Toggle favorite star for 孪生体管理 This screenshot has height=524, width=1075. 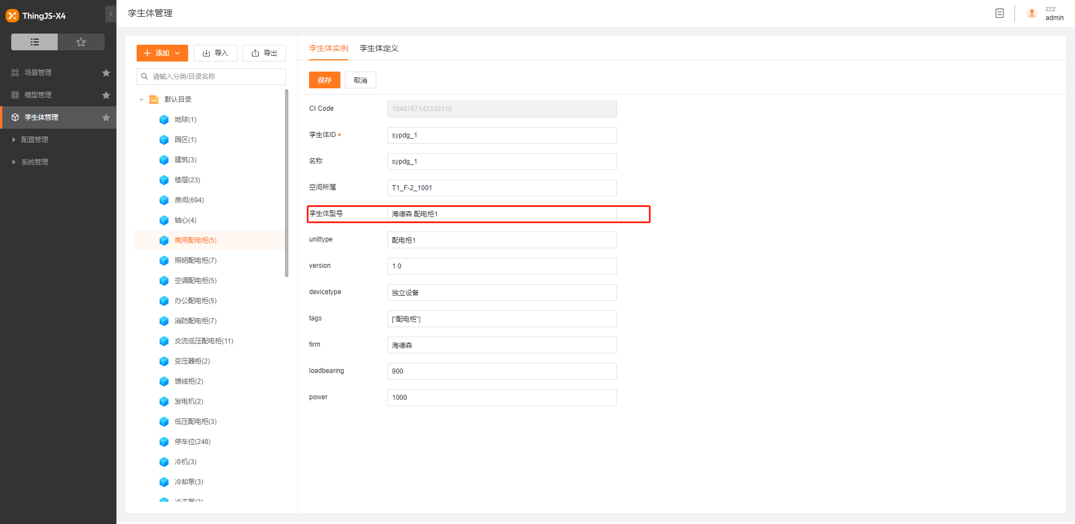pos(106,117)
